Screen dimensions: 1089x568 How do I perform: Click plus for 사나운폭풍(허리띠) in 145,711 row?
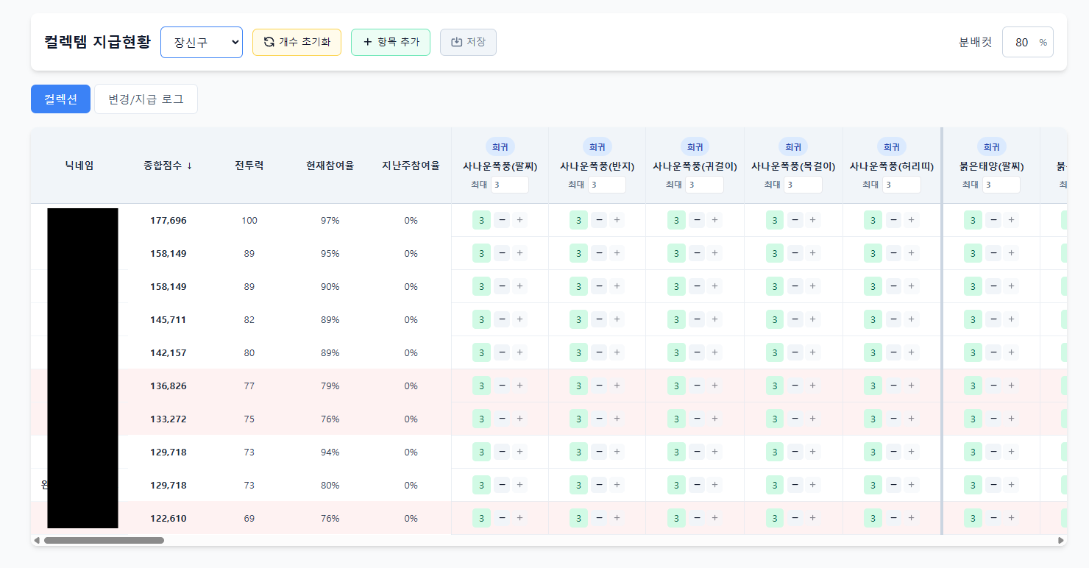911,319
